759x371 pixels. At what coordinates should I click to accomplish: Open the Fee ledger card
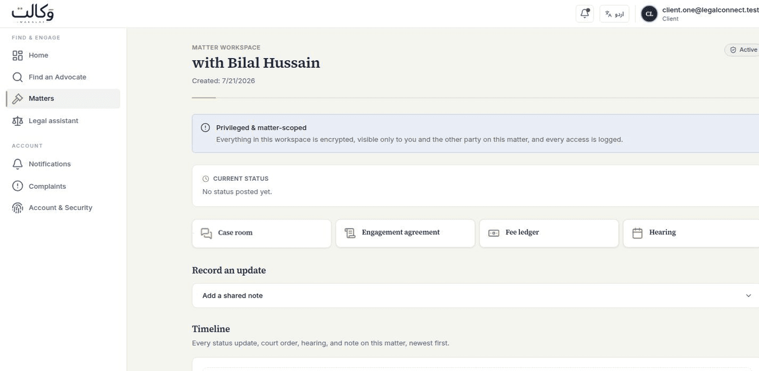549,233
